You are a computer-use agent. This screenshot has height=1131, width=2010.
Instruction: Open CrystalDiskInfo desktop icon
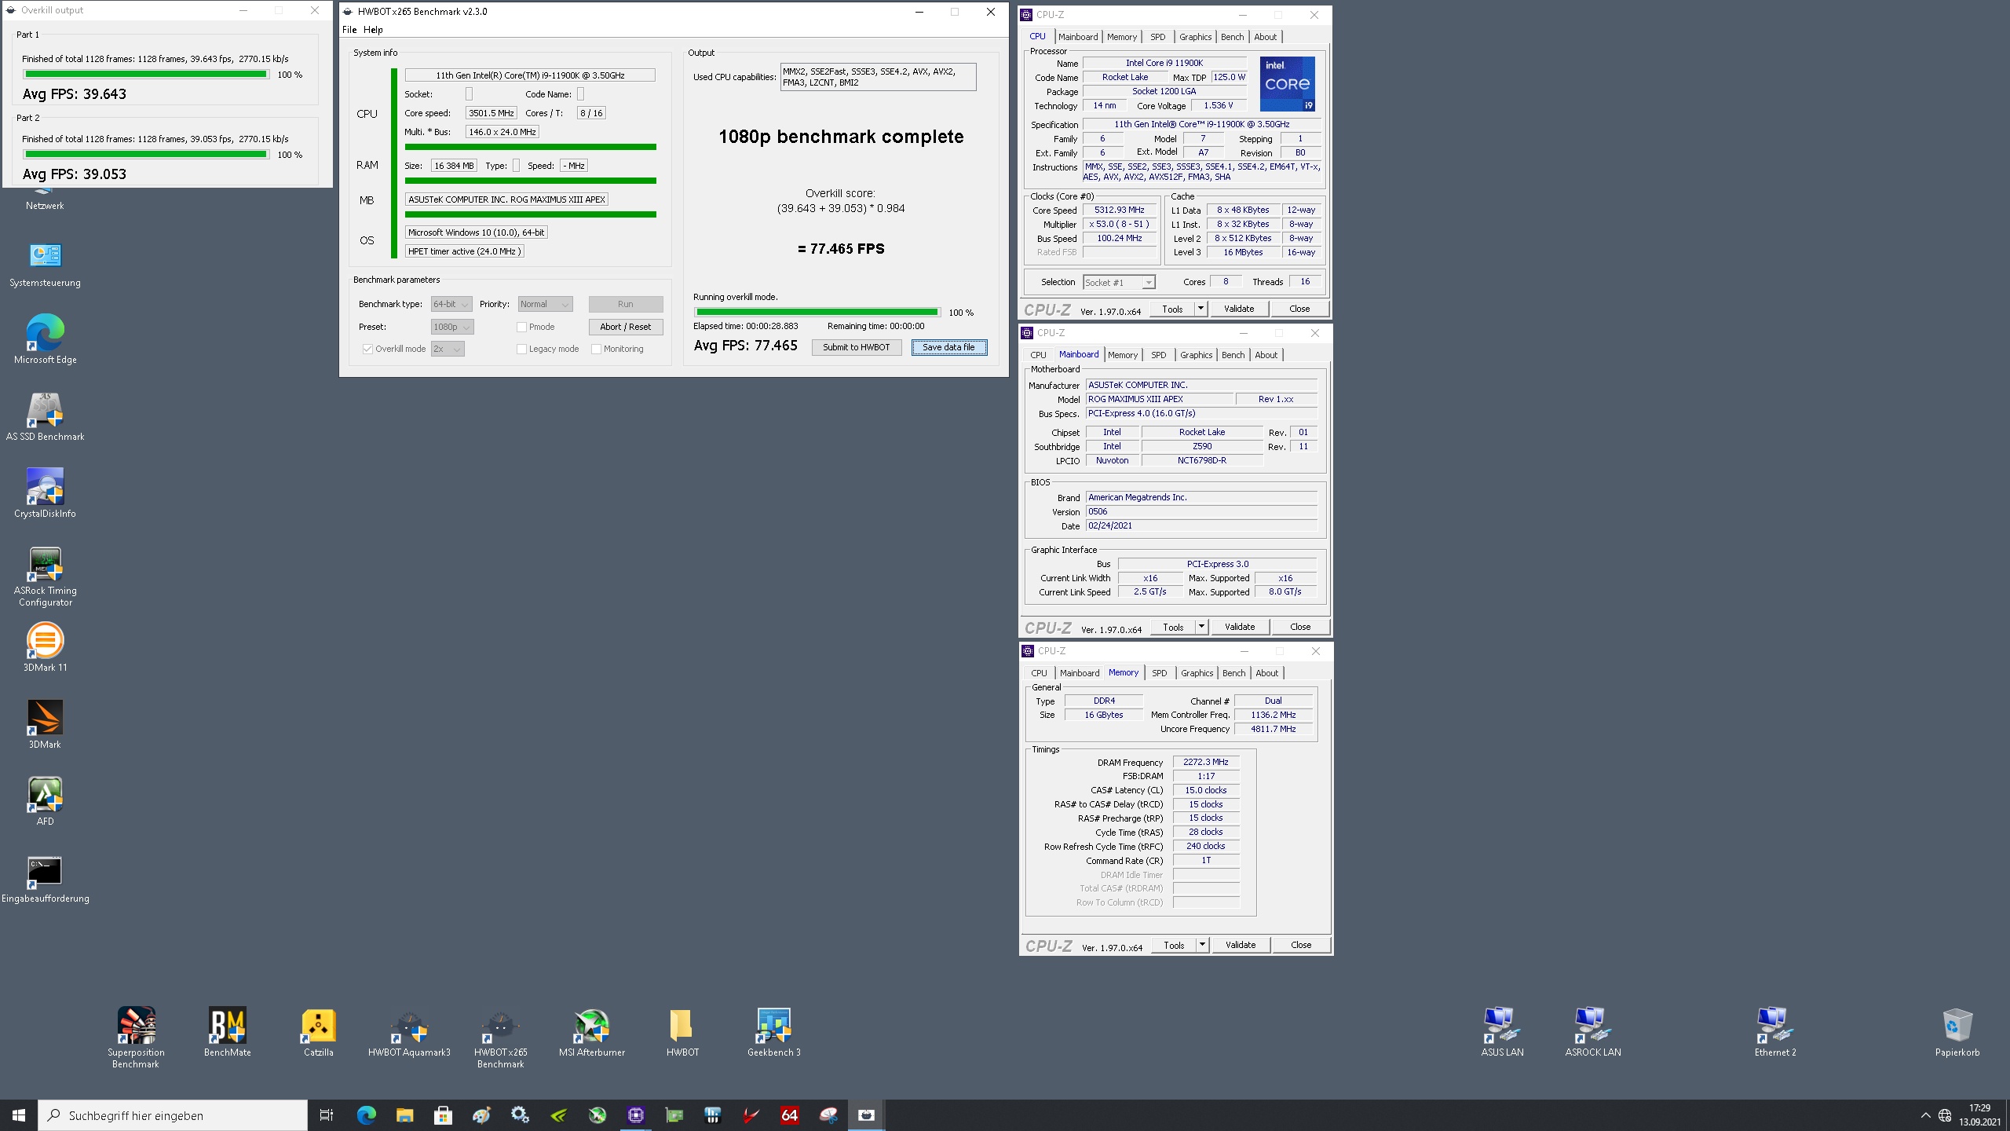pos(45,494)
